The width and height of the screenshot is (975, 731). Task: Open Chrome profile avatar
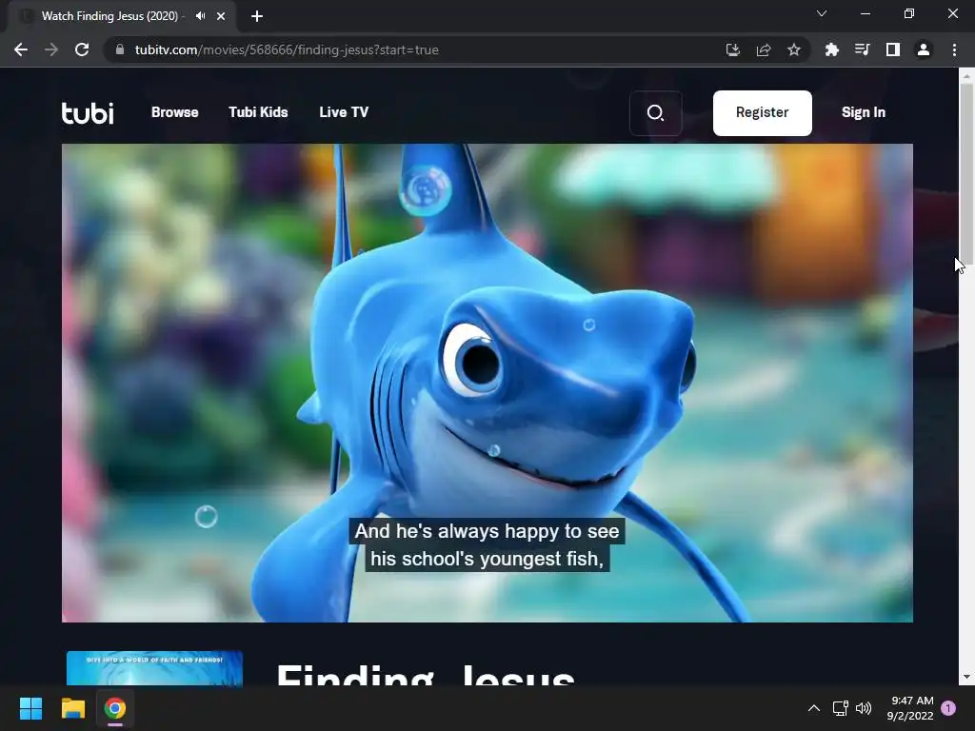(x=924, y=49)
